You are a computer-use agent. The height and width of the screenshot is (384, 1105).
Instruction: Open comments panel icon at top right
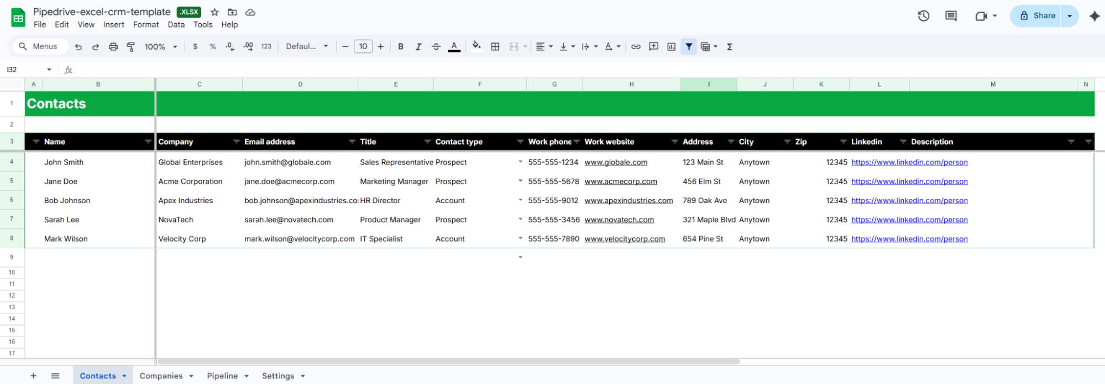click(951, 16)
